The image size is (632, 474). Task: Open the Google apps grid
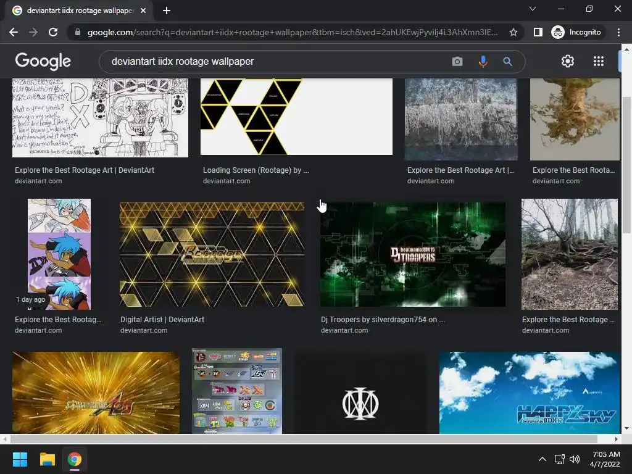point(599,61)
